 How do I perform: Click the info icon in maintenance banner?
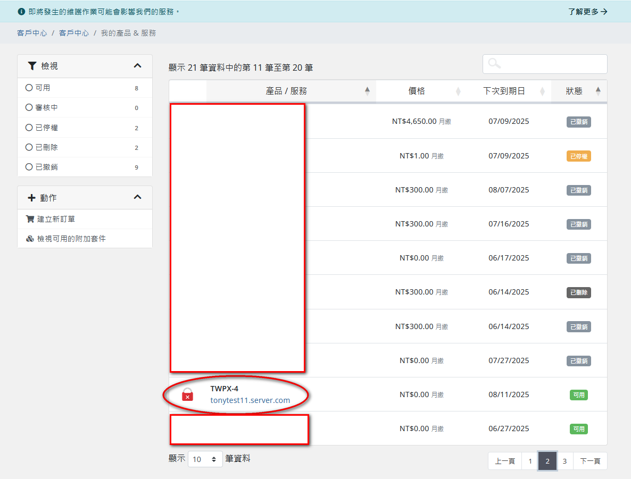21,11
